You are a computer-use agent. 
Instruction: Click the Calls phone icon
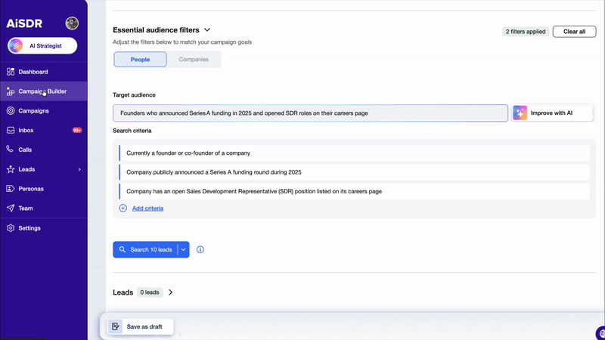pos(11,150)
